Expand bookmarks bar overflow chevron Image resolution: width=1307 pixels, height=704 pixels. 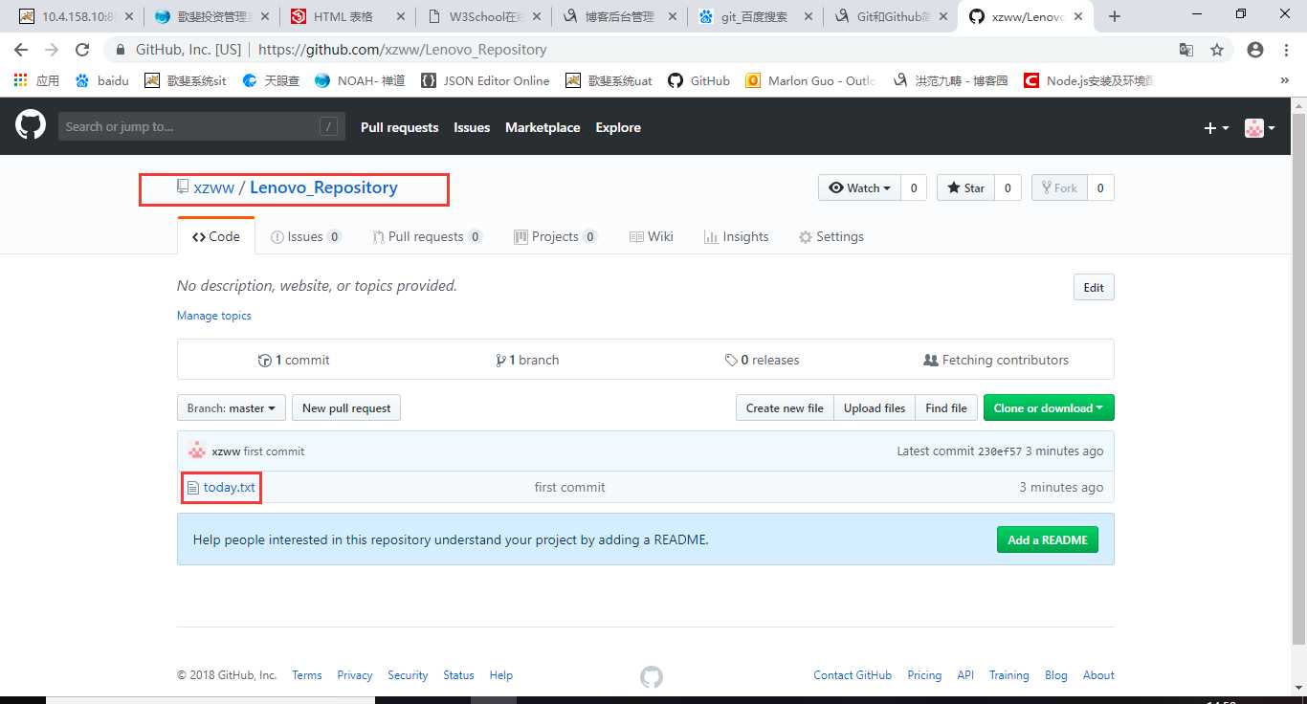(x=1285, y=81)
